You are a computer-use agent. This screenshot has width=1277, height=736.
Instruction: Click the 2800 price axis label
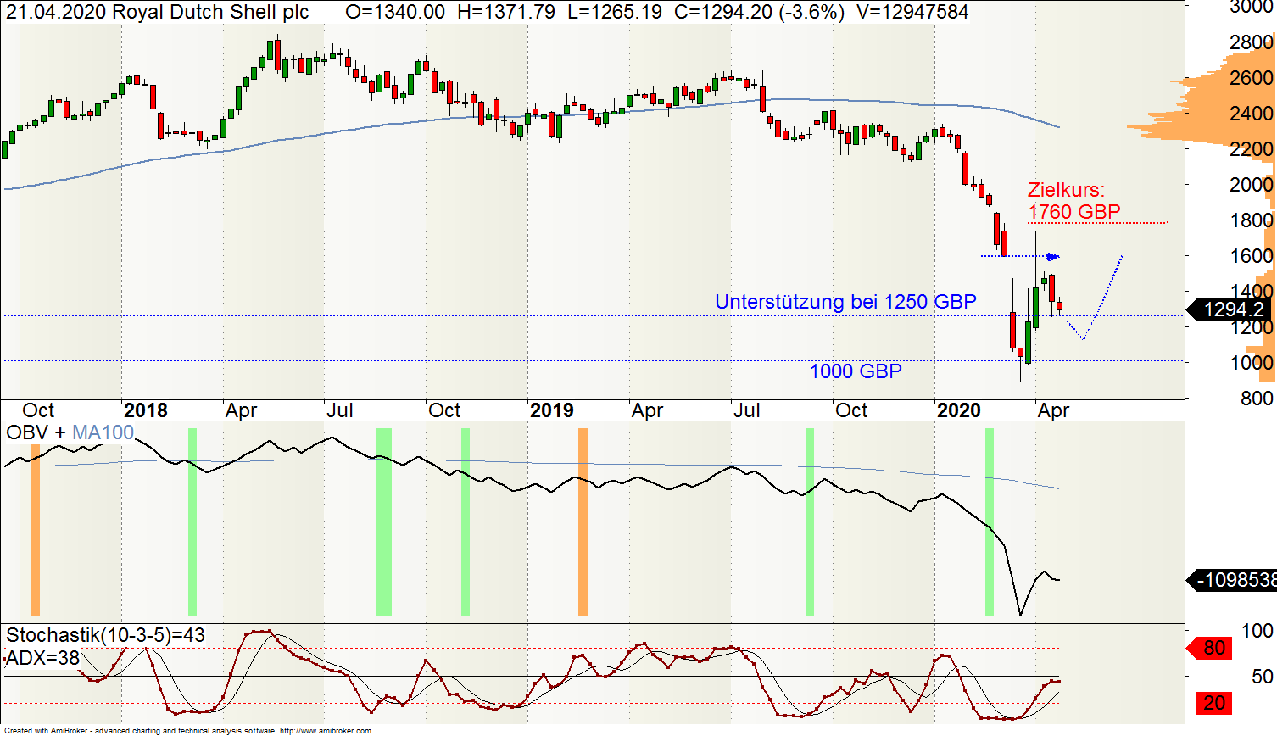(x=1252, y=42)
